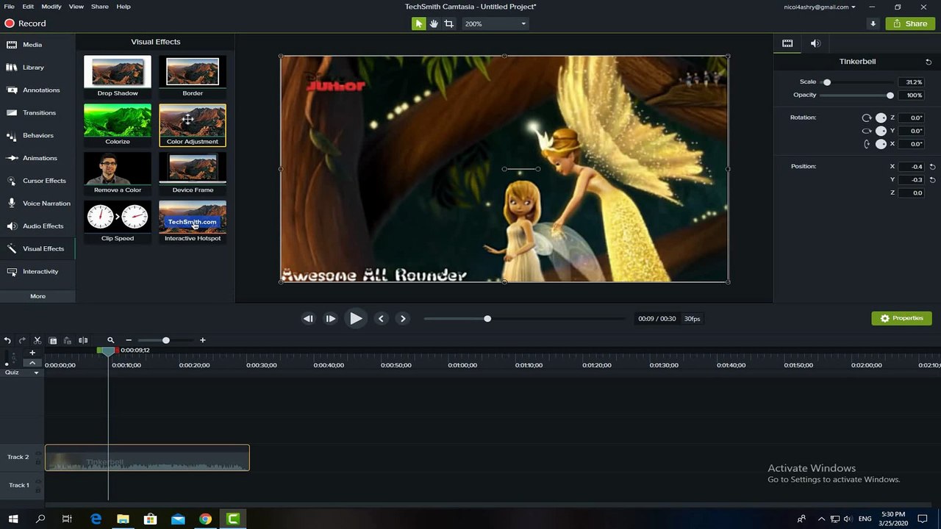Open the Help menu
The width and height of the screenshot is (941, 529).
[124, 7]
